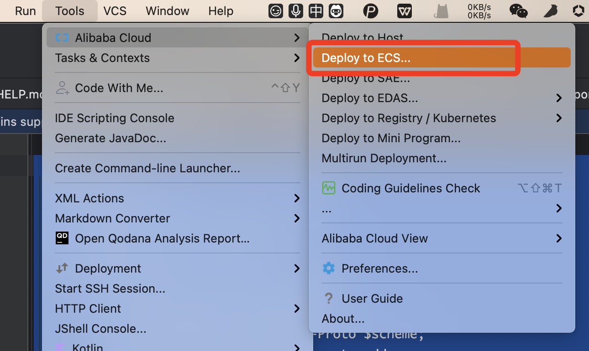Open the User Guide
Screen dimensions: 589x351
[442, 299]
